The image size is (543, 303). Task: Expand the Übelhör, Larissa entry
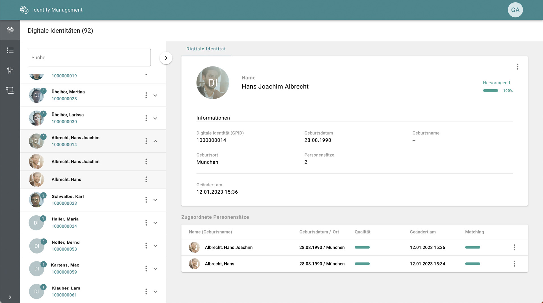(x=155, y=118)
